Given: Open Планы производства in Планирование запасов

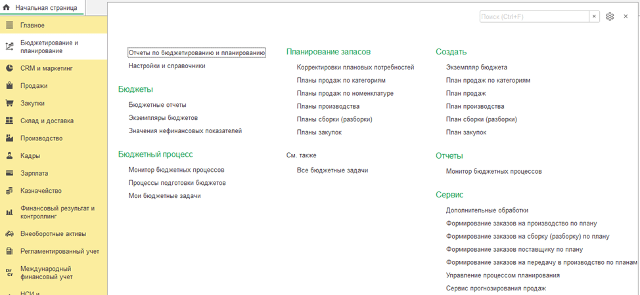Looking at the screenshot, I should click(328, 106).
